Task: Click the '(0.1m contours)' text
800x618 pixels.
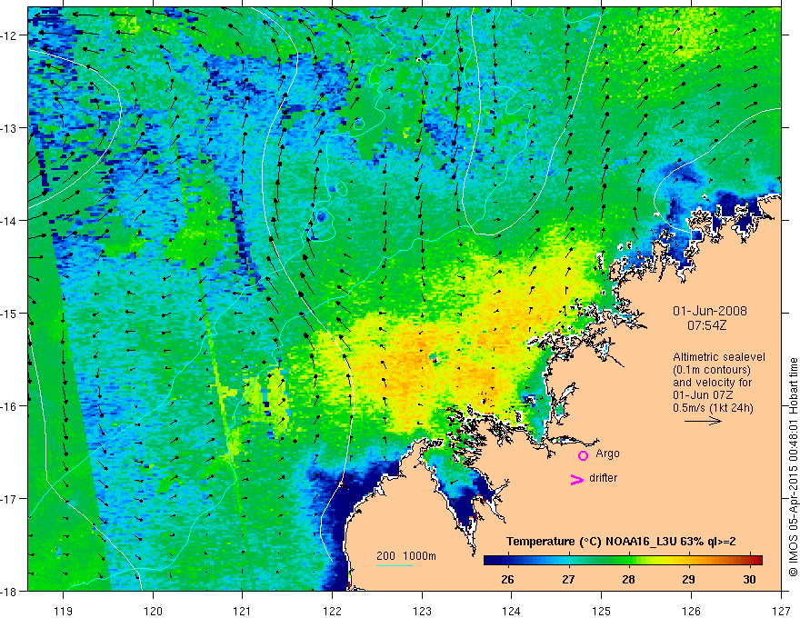Action: click(x=712, y=370)
